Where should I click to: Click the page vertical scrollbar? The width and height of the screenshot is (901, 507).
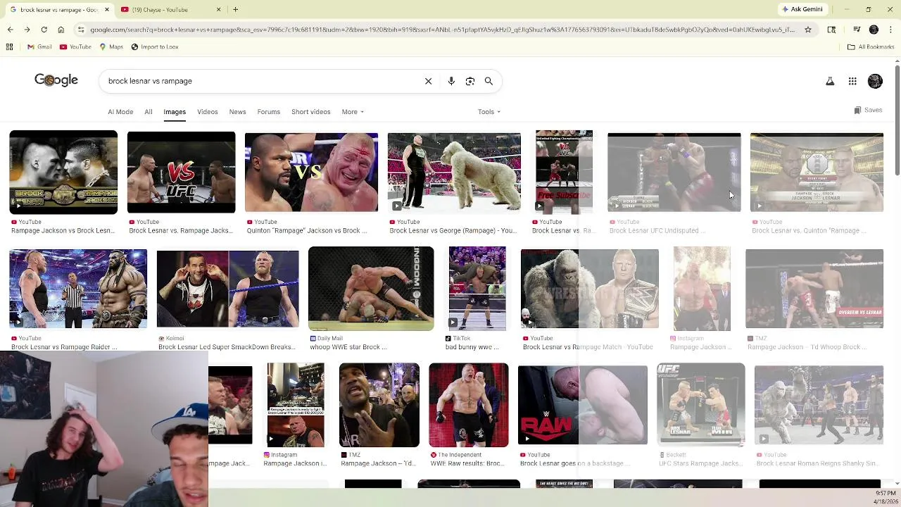897,120
